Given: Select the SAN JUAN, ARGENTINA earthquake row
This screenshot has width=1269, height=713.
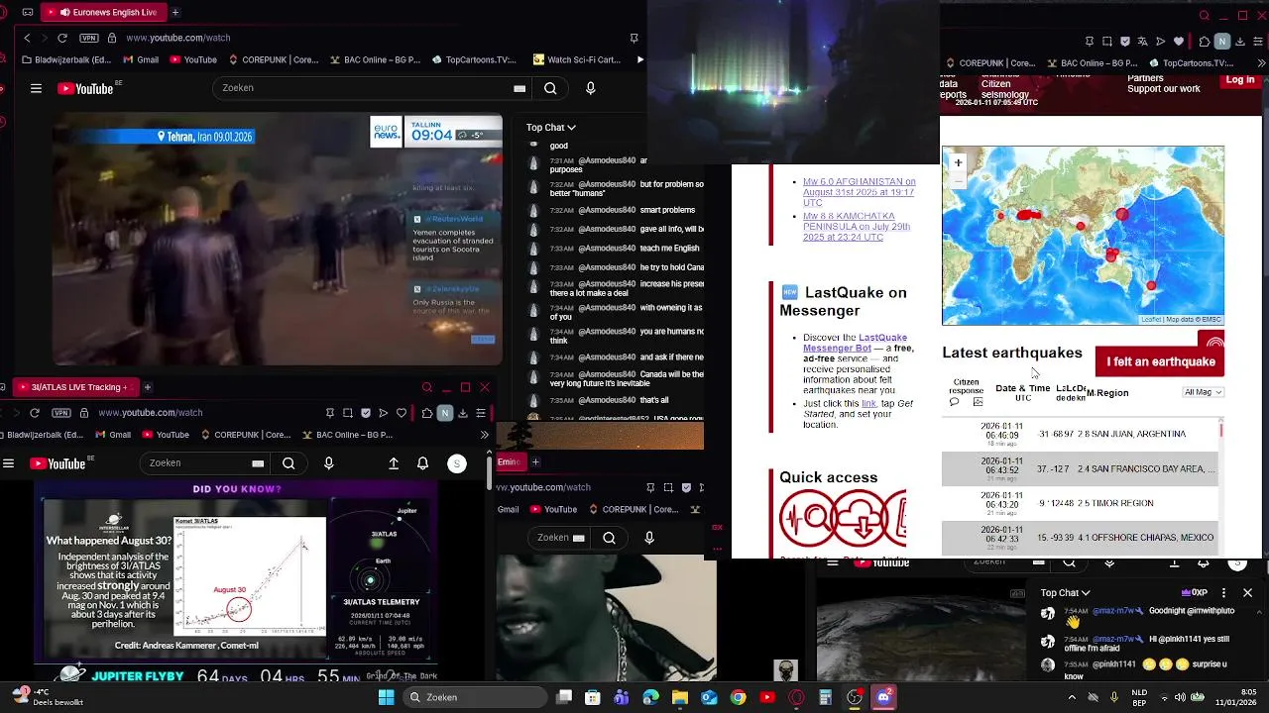Looking at the screenshot, I should coord(1080,434).
